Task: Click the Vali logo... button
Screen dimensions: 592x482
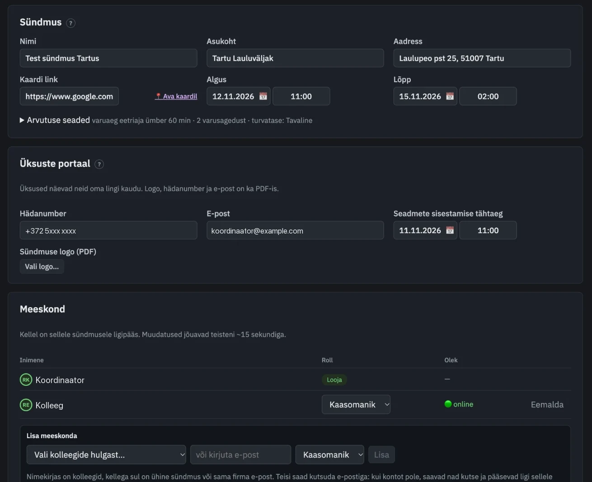Action: click(42, 267)
